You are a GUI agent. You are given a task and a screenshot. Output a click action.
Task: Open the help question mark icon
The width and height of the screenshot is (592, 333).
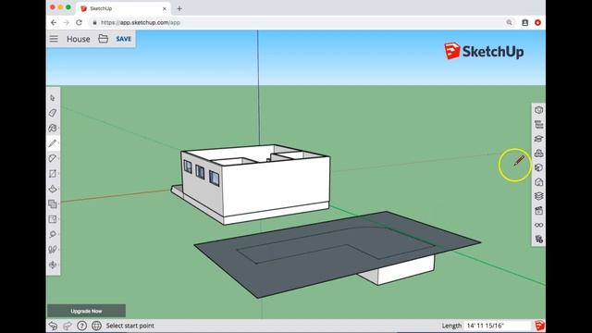tap(81, 326)
